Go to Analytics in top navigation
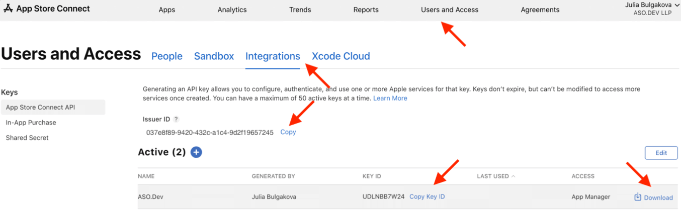The width and height of the screenshot is (681, 211). (x=232, y=10)
